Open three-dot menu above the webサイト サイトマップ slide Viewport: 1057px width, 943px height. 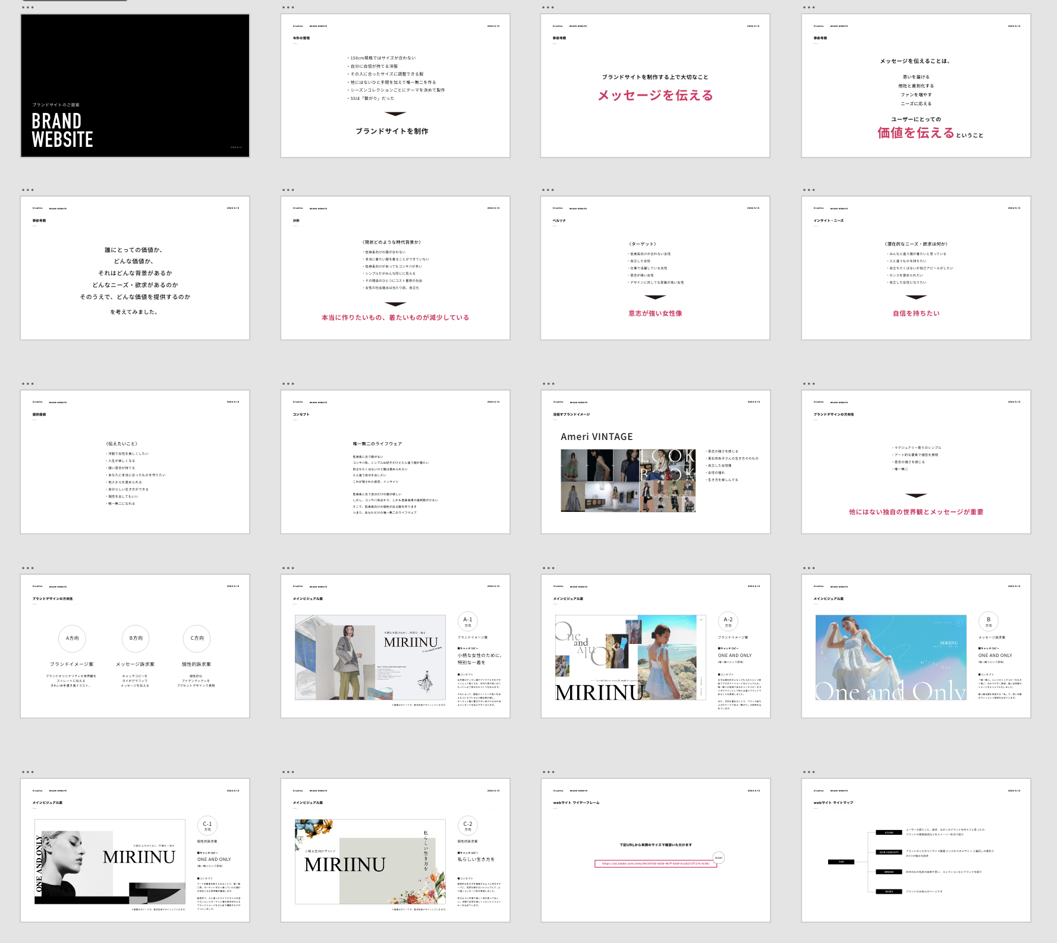pyautogui.click(x=809, y=772)
